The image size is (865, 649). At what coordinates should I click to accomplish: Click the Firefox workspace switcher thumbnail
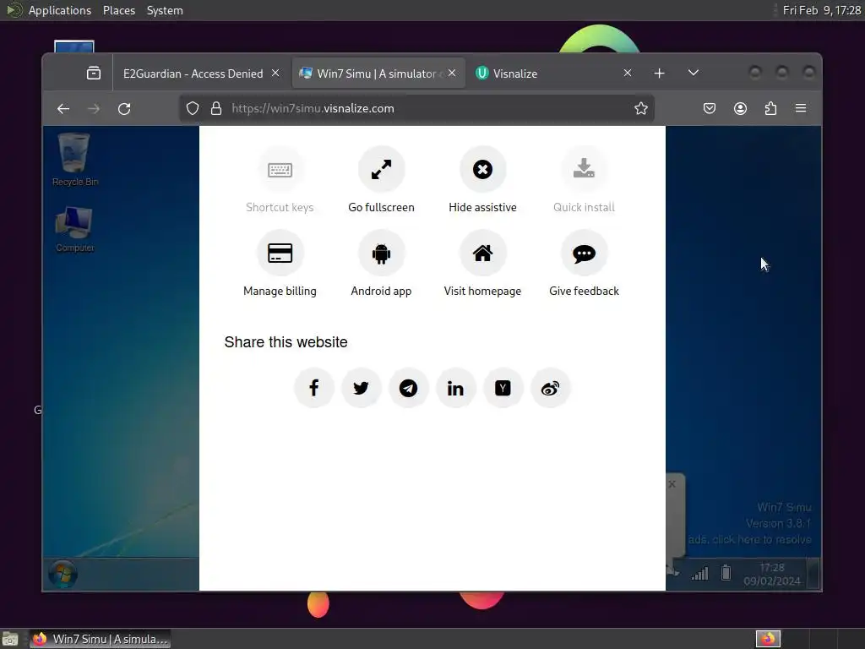768,639
